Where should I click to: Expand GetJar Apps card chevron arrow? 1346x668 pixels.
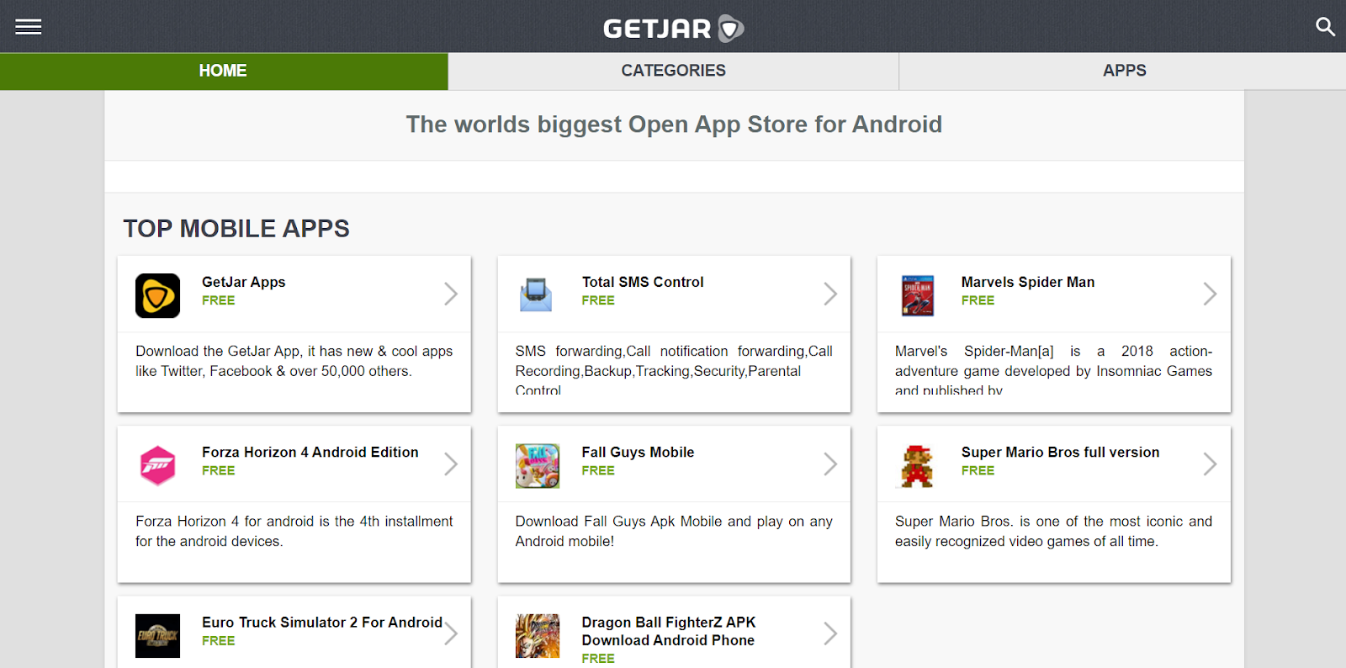451,294
